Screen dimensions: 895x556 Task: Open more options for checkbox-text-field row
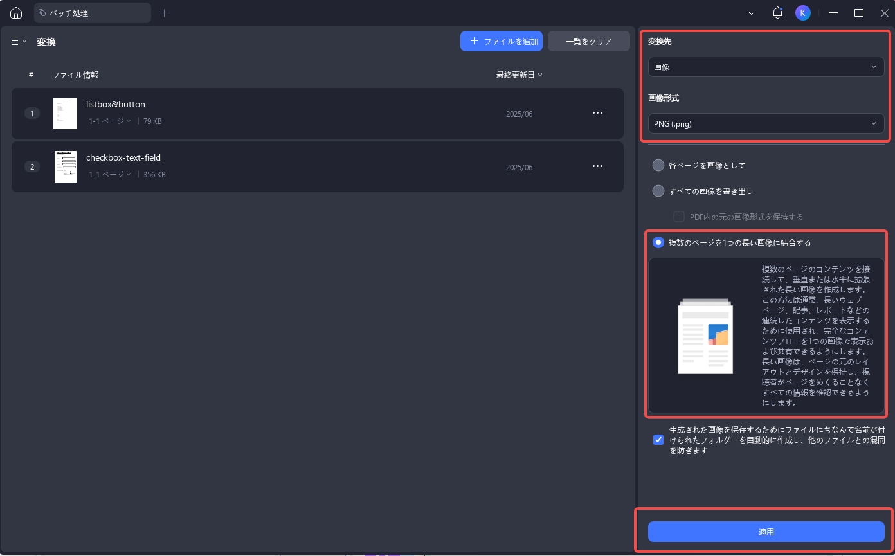[x=597, y=166]
